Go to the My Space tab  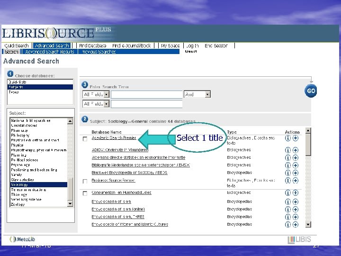(170, 46)
